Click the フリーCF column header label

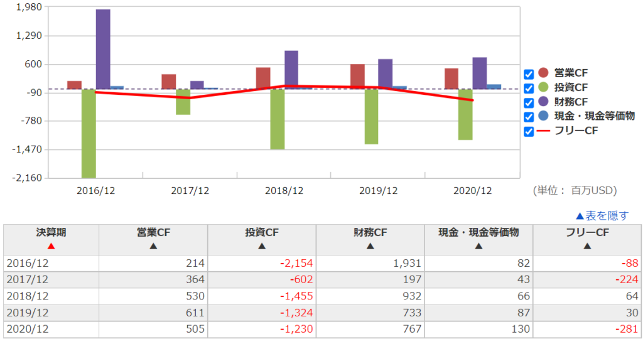(587, 232)
